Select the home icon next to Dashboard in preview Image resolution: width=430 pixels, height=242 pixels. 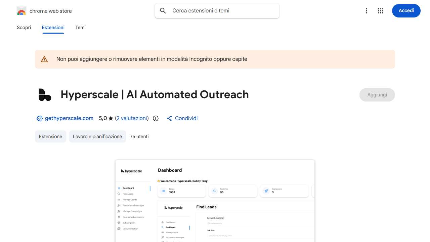pos(119,188)
